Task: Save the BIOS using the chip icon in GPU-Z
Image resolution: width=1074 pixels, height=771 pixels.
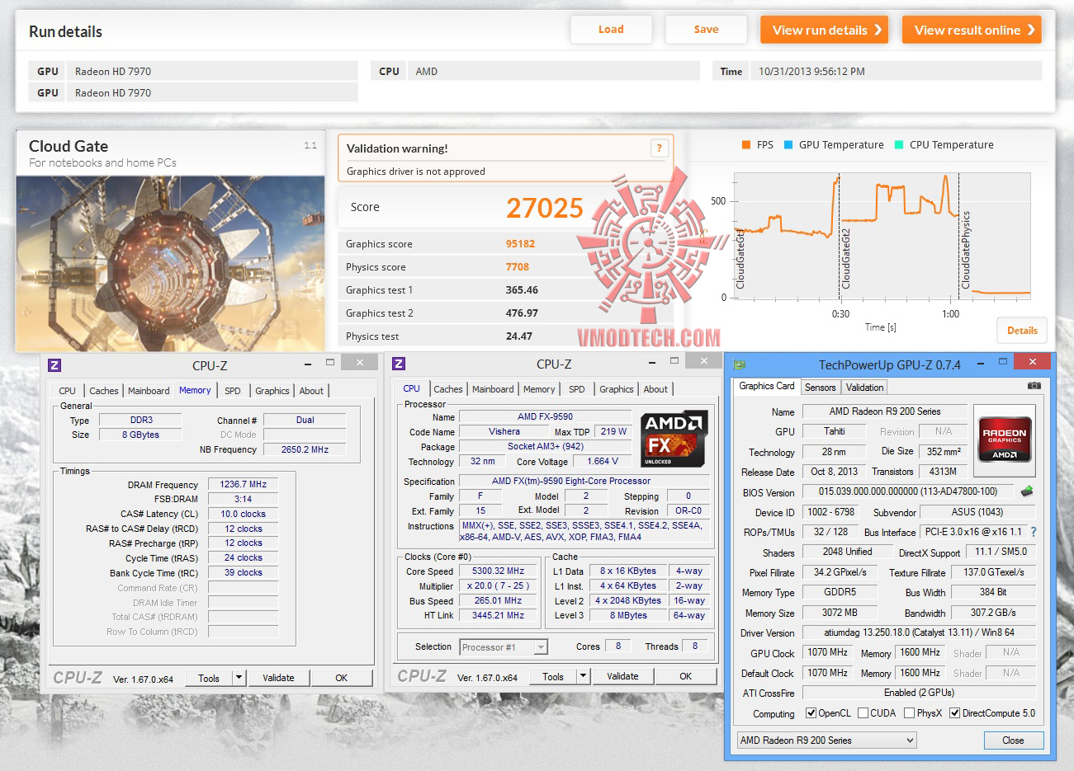Action: (1027, 491)
